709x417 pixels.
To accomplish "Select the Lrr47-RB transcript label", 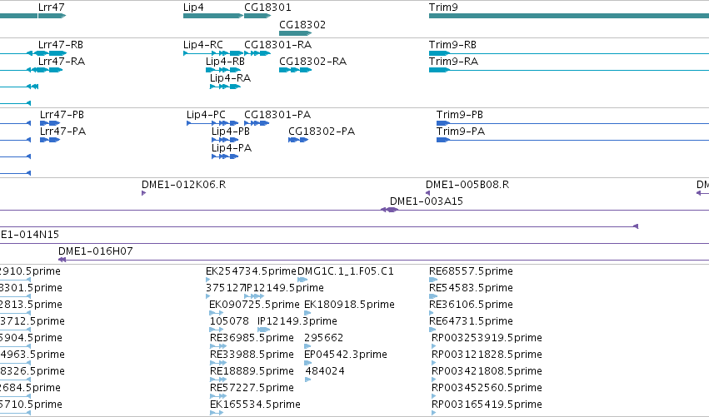I will click(61, 45).
